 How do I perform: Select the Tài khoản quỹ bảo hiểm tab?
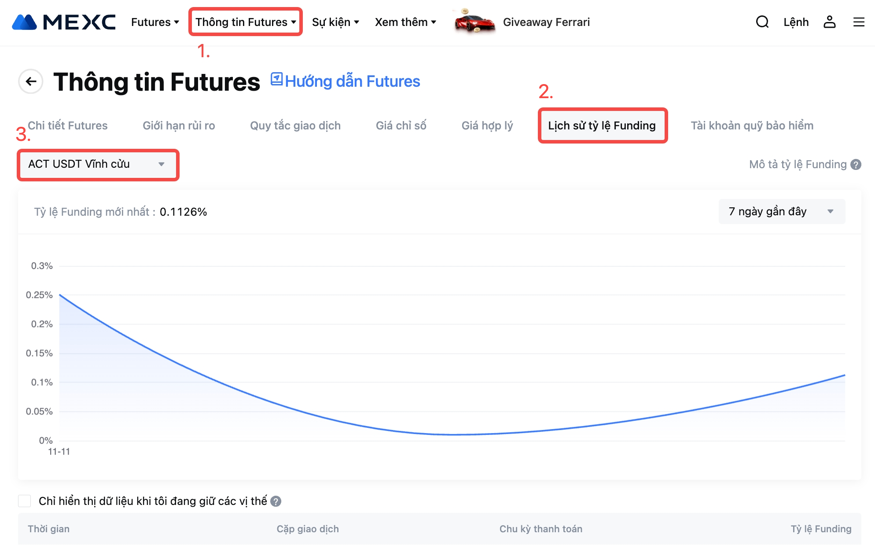pos(752,126)
